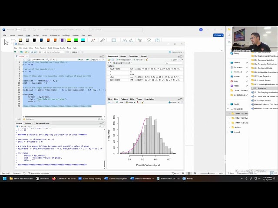
Task: Select the yellow highlighter pen in Word's Draw ribbon
Action: (69, 40)
